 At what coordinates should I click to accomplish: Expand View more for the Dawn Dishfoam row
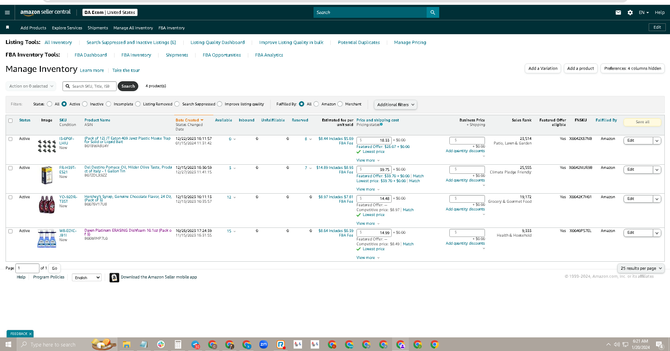(368, 258)
